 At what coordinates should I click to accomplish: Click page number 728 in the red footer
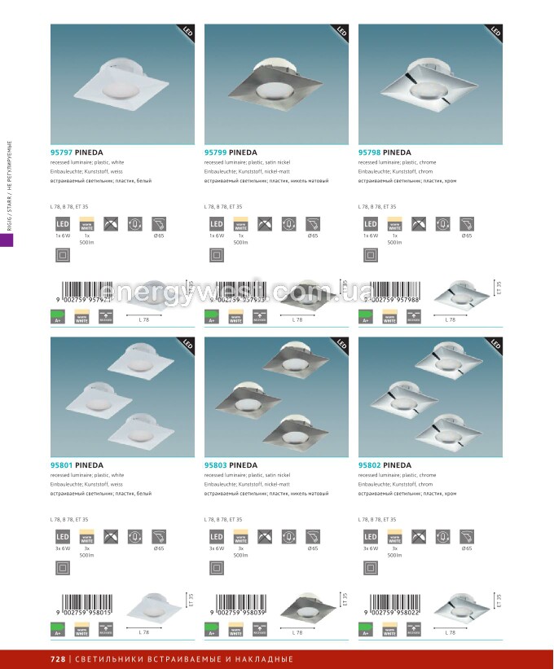tap(58, 659)
